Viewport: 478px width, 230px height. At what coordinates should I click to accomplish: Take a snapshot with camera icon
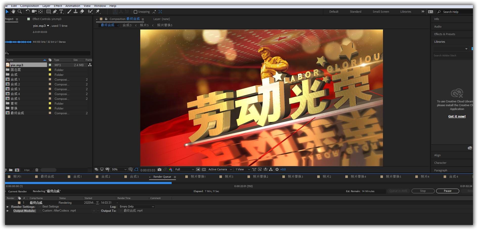pyautogui.click(x=160, y=170)
